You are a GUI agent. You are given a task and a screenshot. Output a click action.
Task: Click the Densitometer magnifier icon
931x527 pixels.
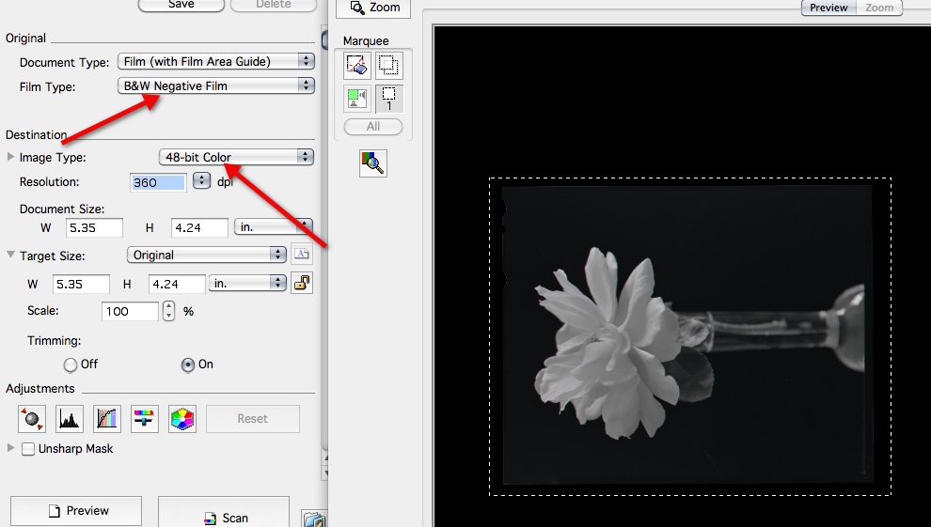click(x=373, y=163)
